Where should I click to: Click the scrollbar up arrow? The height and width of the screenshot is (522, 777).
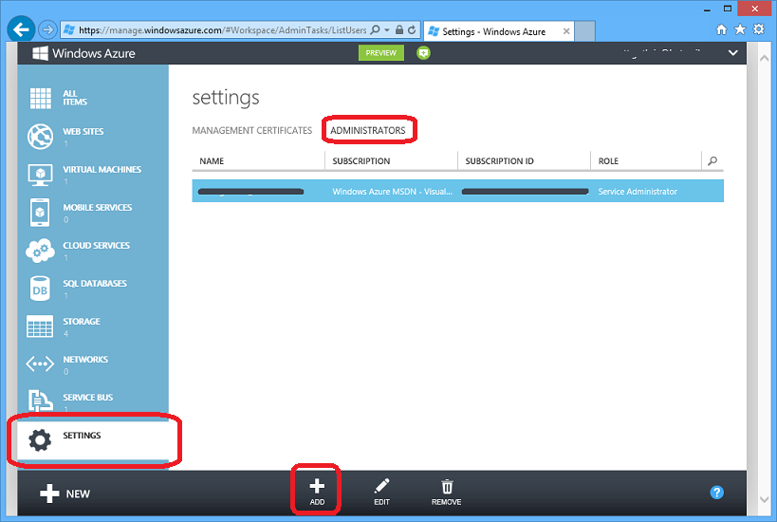[764, 58]
